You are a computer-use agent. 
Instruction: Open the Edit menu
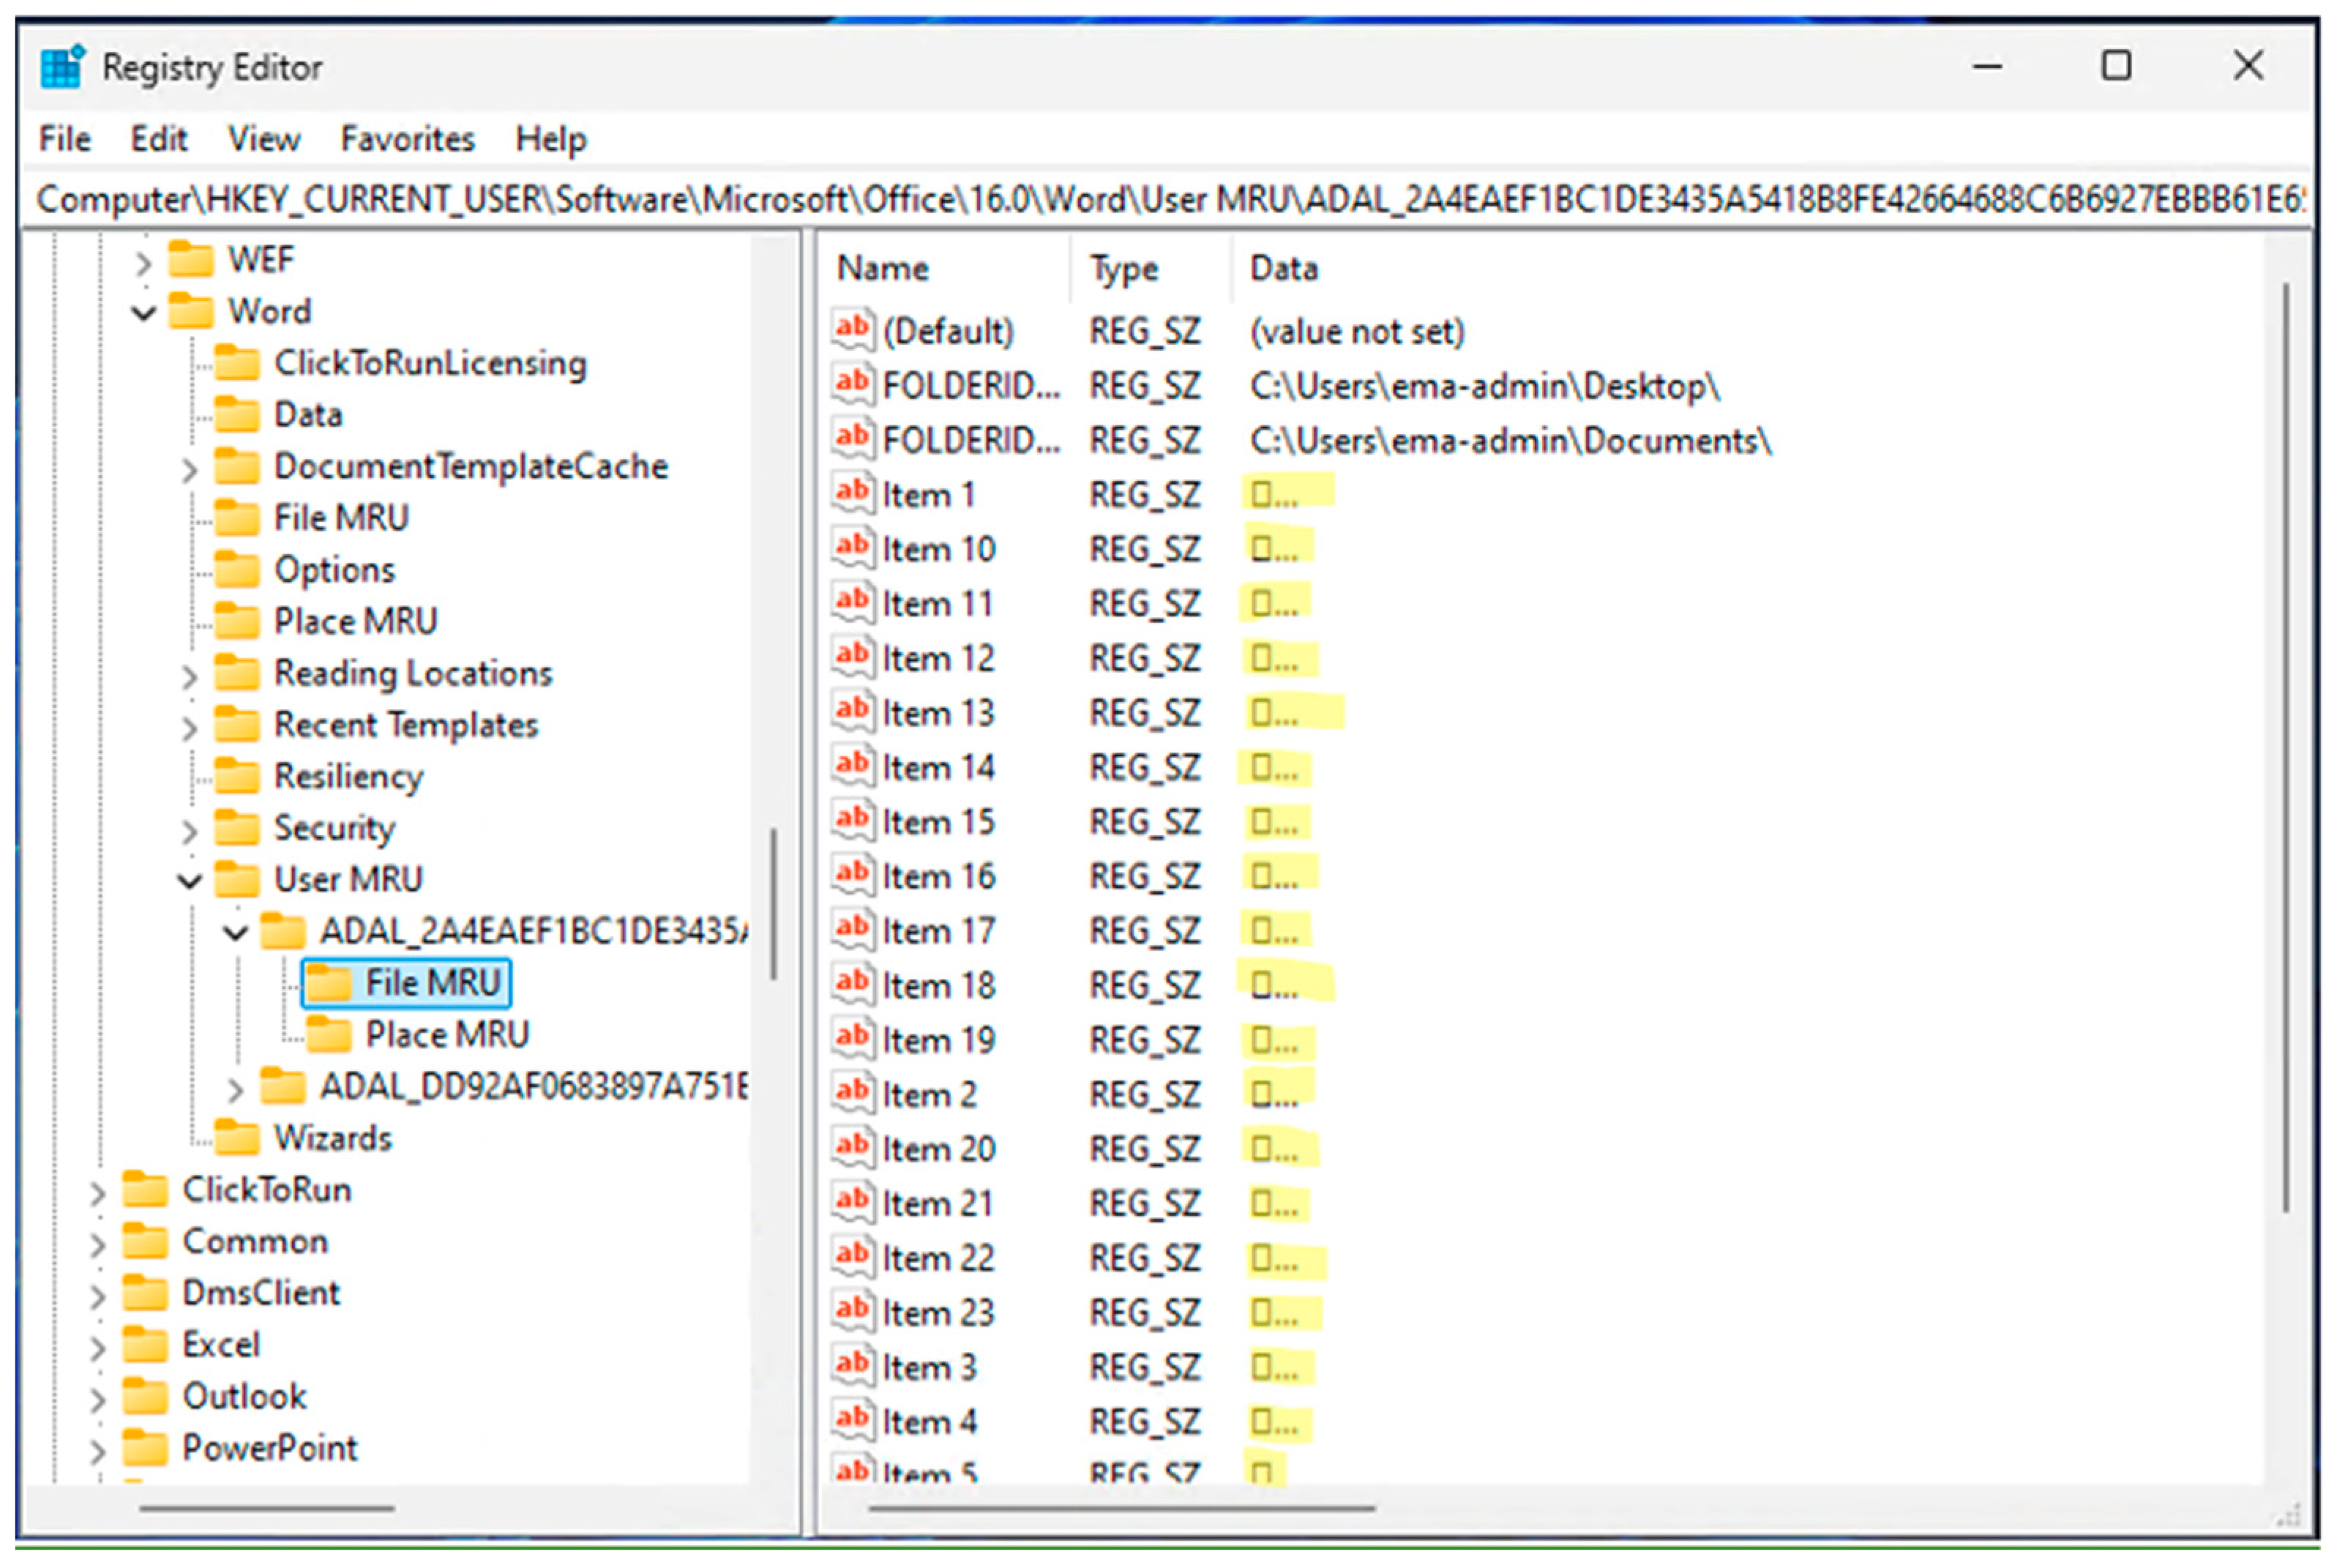pyautogui.click(x=158, y=139)
